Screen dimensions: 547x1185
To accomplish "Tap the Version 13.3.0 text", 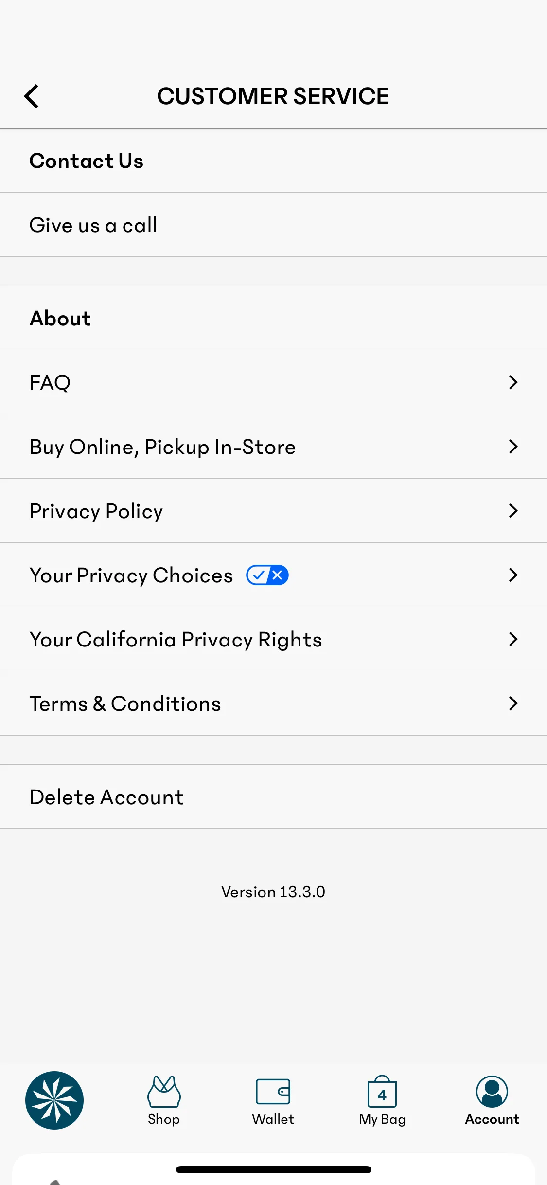I will (273, 892).
